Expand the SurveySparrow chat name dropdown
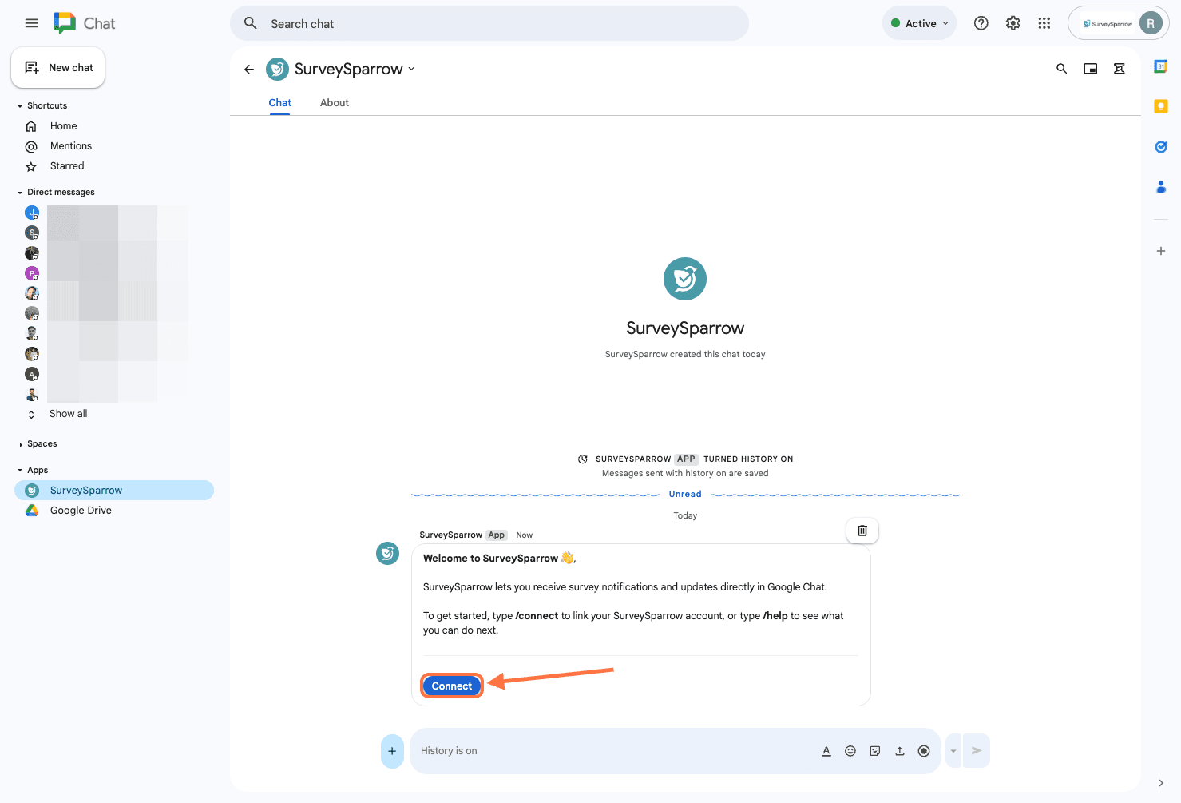Screen dimensions: 1181x803 [411, 69]
